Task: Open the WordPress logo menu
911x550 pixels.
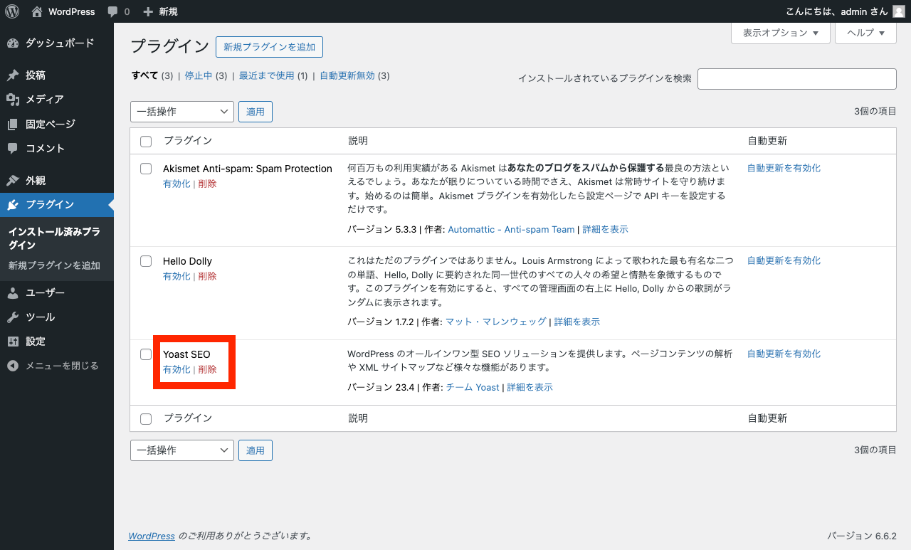Action: [12, 11]
